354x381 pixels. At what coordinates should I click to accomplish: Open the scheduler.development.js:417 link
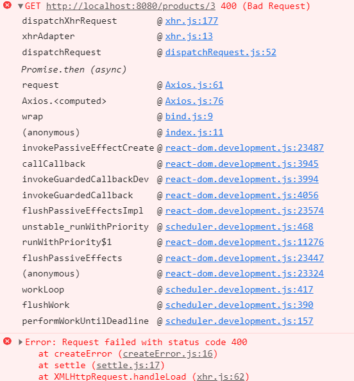point(239,290)
